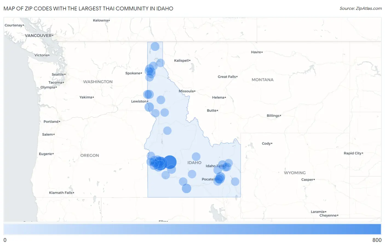
Task: Click the blue gradient legend bar
Action: tap(192, 229)
